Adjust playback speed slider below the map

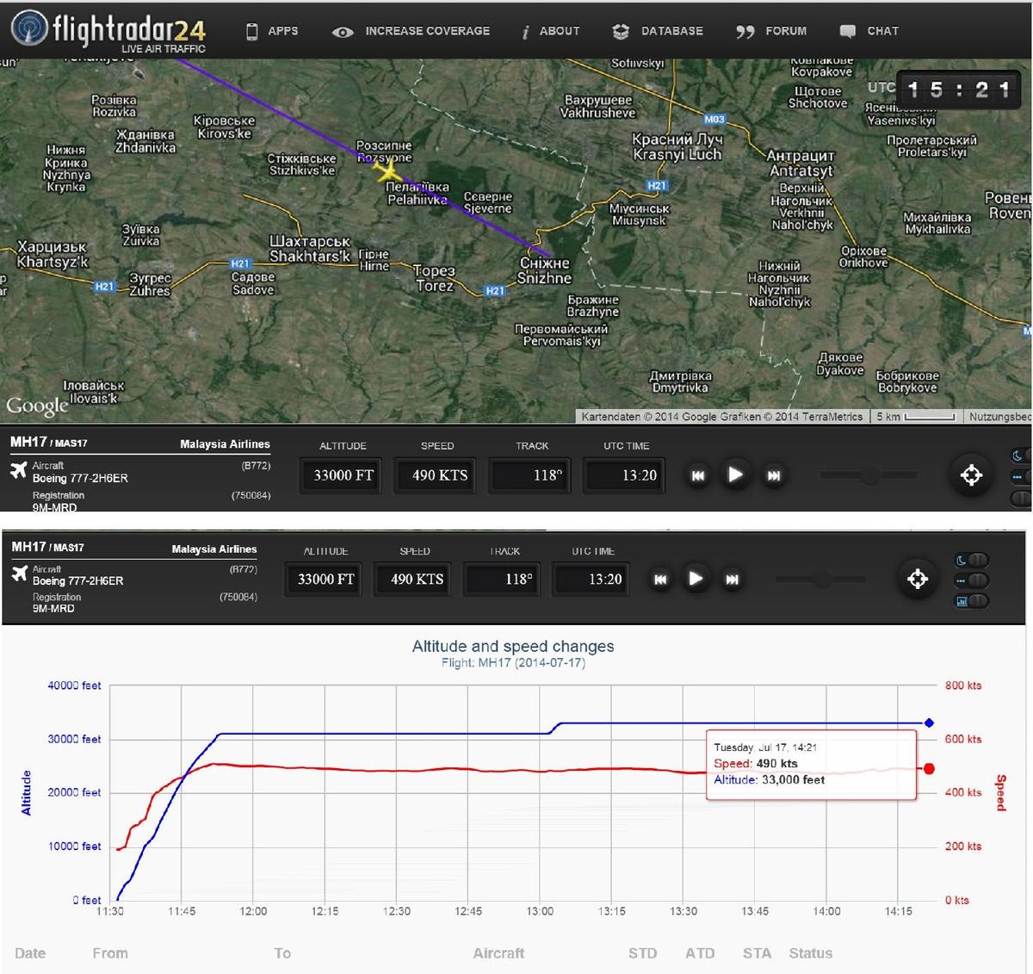(869, 475)
